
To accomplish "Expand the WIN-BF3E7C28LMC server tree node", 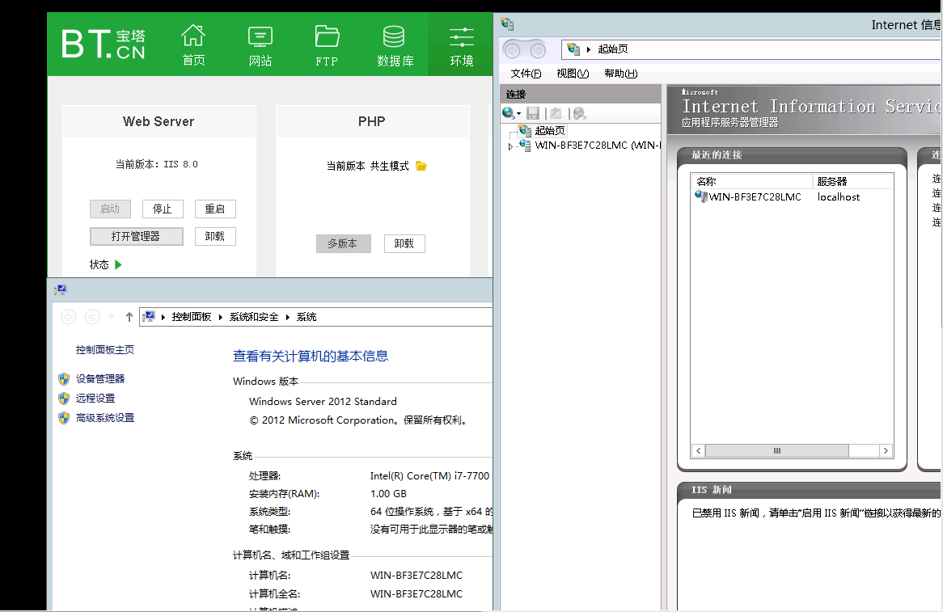I will (510, 146).
